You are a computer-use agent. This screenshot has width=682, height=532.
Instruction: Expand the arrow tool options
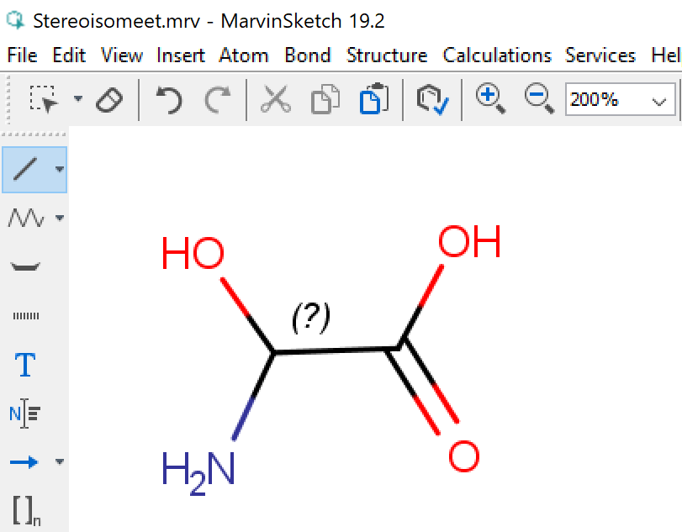pos(59,461)
